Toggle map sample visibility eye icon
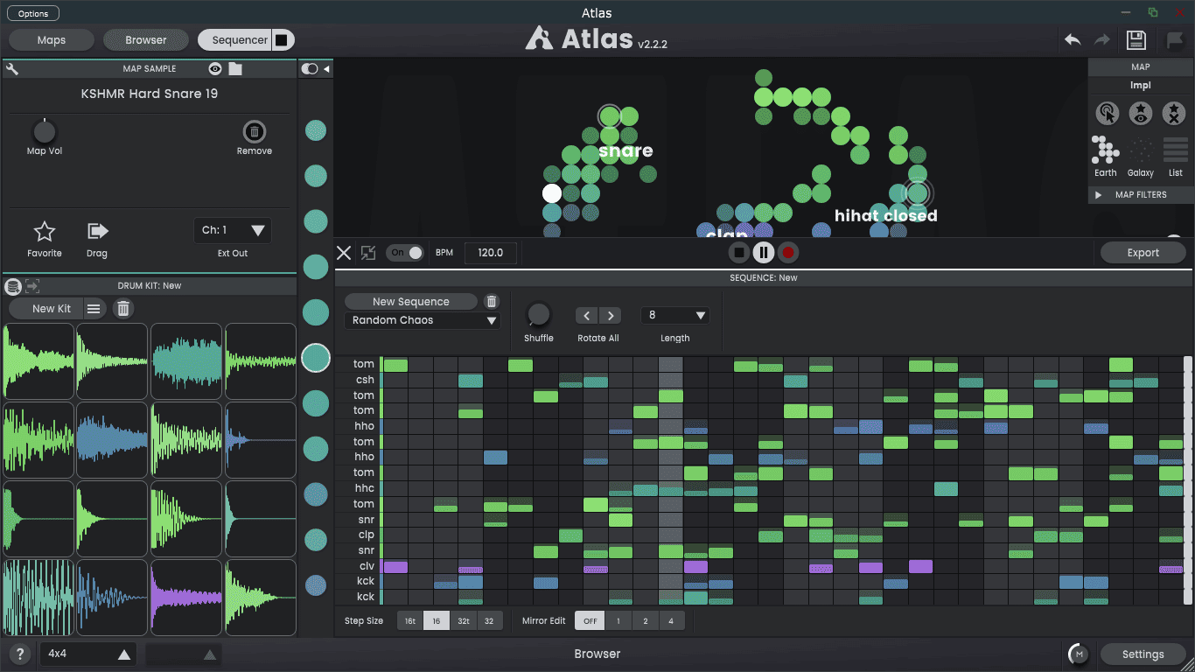This screenshot has height=672, width=1195. click(215, 68)
